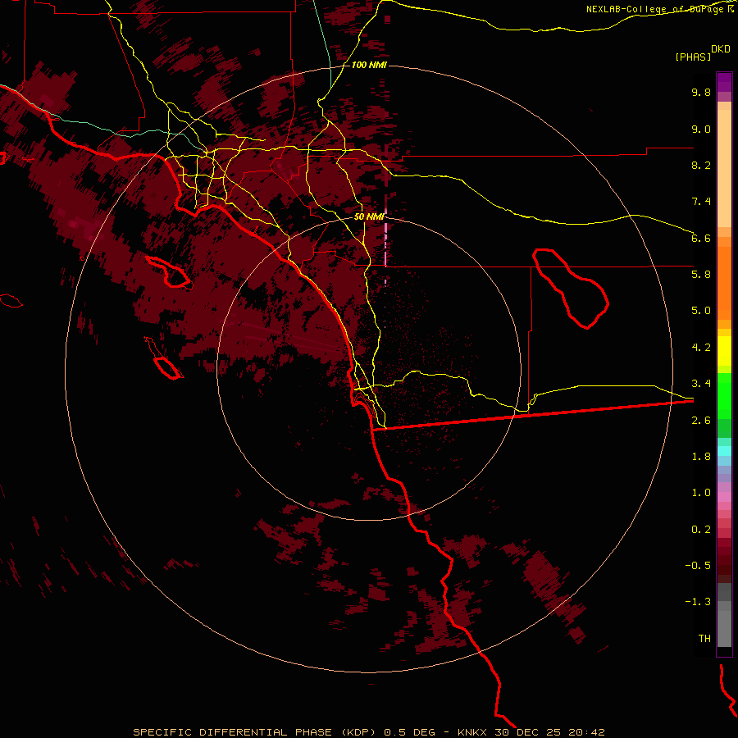Viewport: 738px width, 738px height.
Task: Select the 4.2 scale value
Action: click(701, 348)
